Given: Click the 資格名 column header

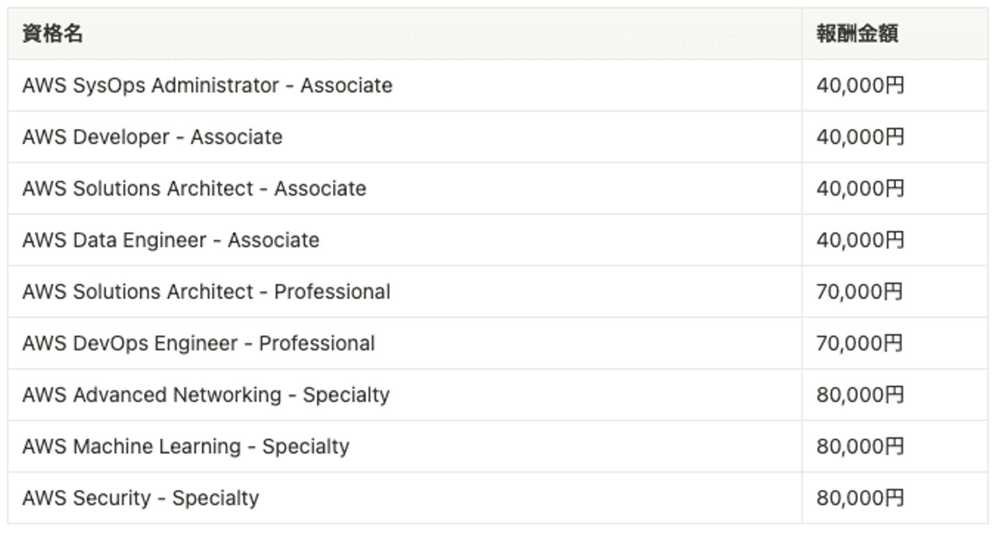Looking at the screenshot, I should [53, 33].
